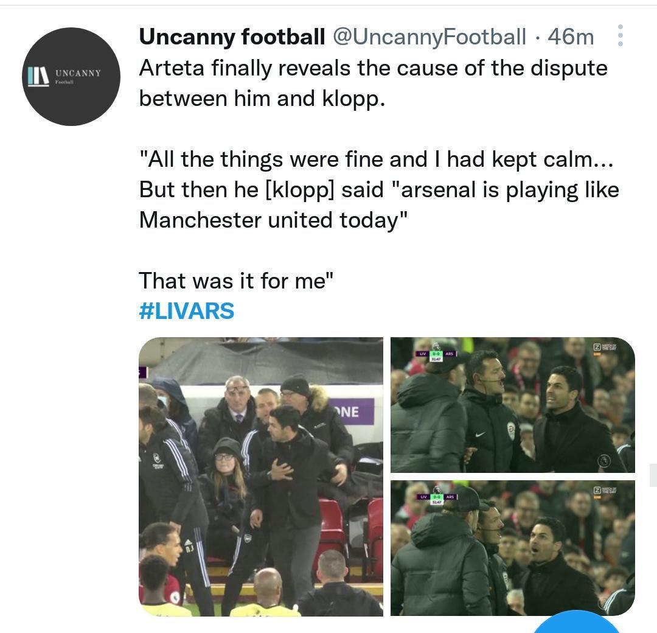
Task: Click the @UncannyFootball handle
Action: (428, 37)
